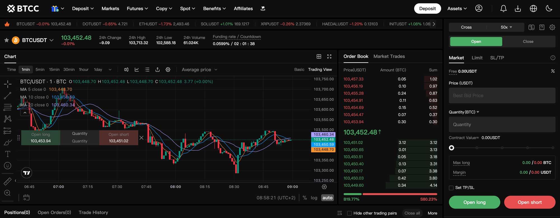Switch to the Market Trades tab
This screenshot has height=218, width=560.
pos(389,56)
